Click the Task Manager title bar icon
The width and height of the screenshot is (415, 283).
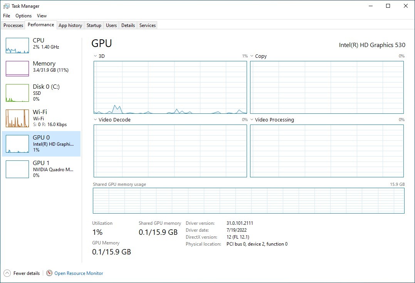pos(6,6)
